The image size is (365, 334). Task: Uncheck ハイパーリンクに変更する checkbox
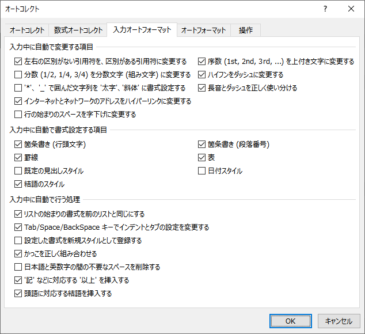18,101
